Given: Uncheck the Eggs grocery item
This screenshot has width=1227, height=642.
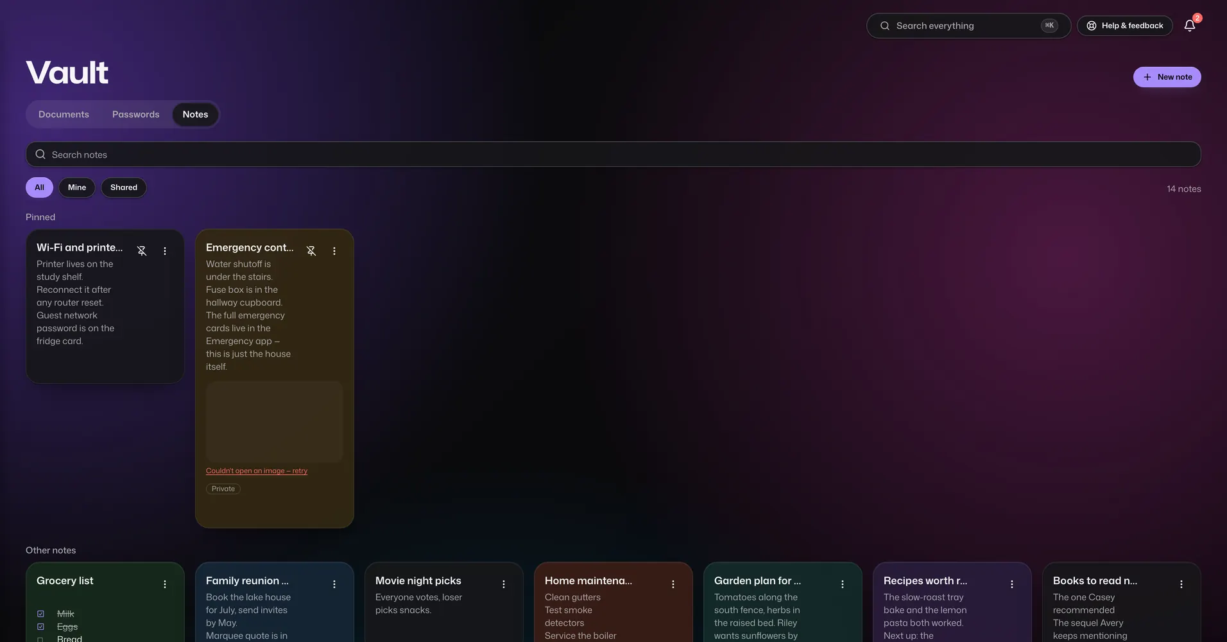Looking at the screenshot, I should (40, 627).
